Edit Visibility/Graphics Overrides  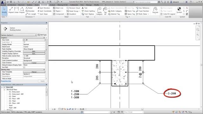pyautogui.click(x=34, y=51)
